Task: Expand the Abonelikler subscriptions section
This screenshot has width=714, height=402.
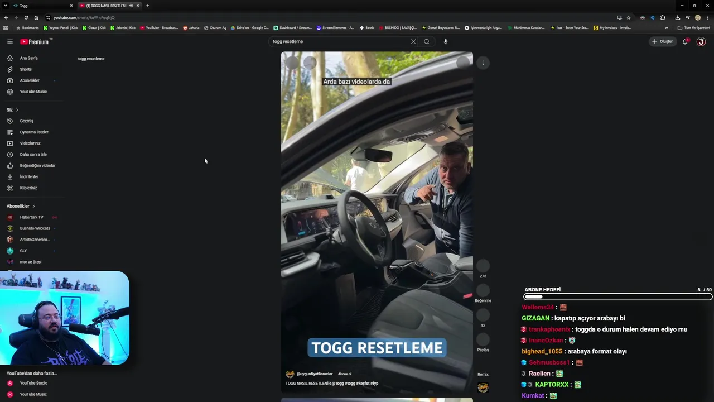Action: pos(21,206)
